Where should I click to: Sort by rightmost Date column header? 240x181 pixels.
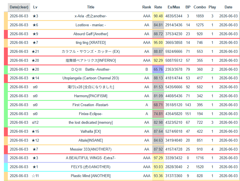click(x=228, y=7)
